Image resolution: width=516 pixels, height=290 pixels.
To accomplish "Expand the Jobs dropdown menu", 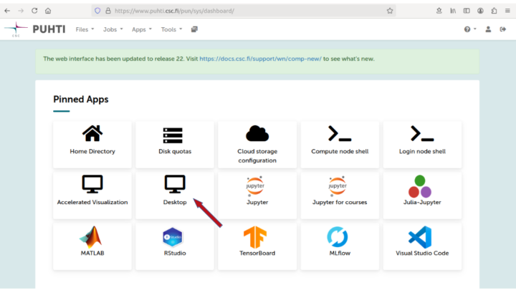I will [x=113, y=29].
